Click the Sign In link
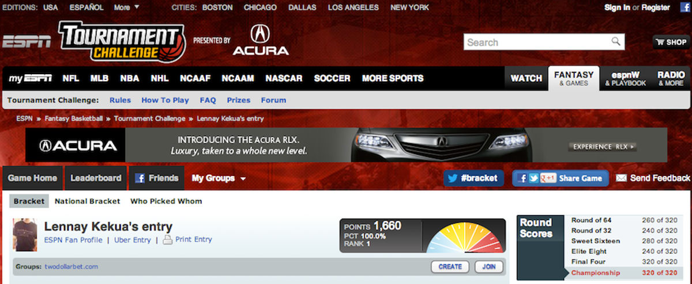 (617, 7)
